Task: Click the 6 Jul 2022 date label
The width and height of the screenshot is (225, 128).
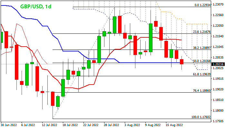Action: pos(28,125)
